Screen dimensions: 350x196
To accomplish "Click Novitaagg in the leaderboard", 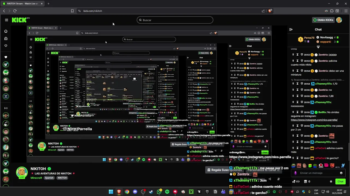I will point(326,37).
